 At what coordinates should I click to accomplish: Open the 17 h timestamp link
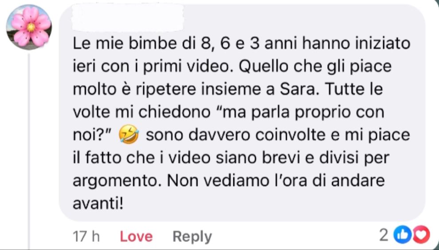tap(86, 237)
